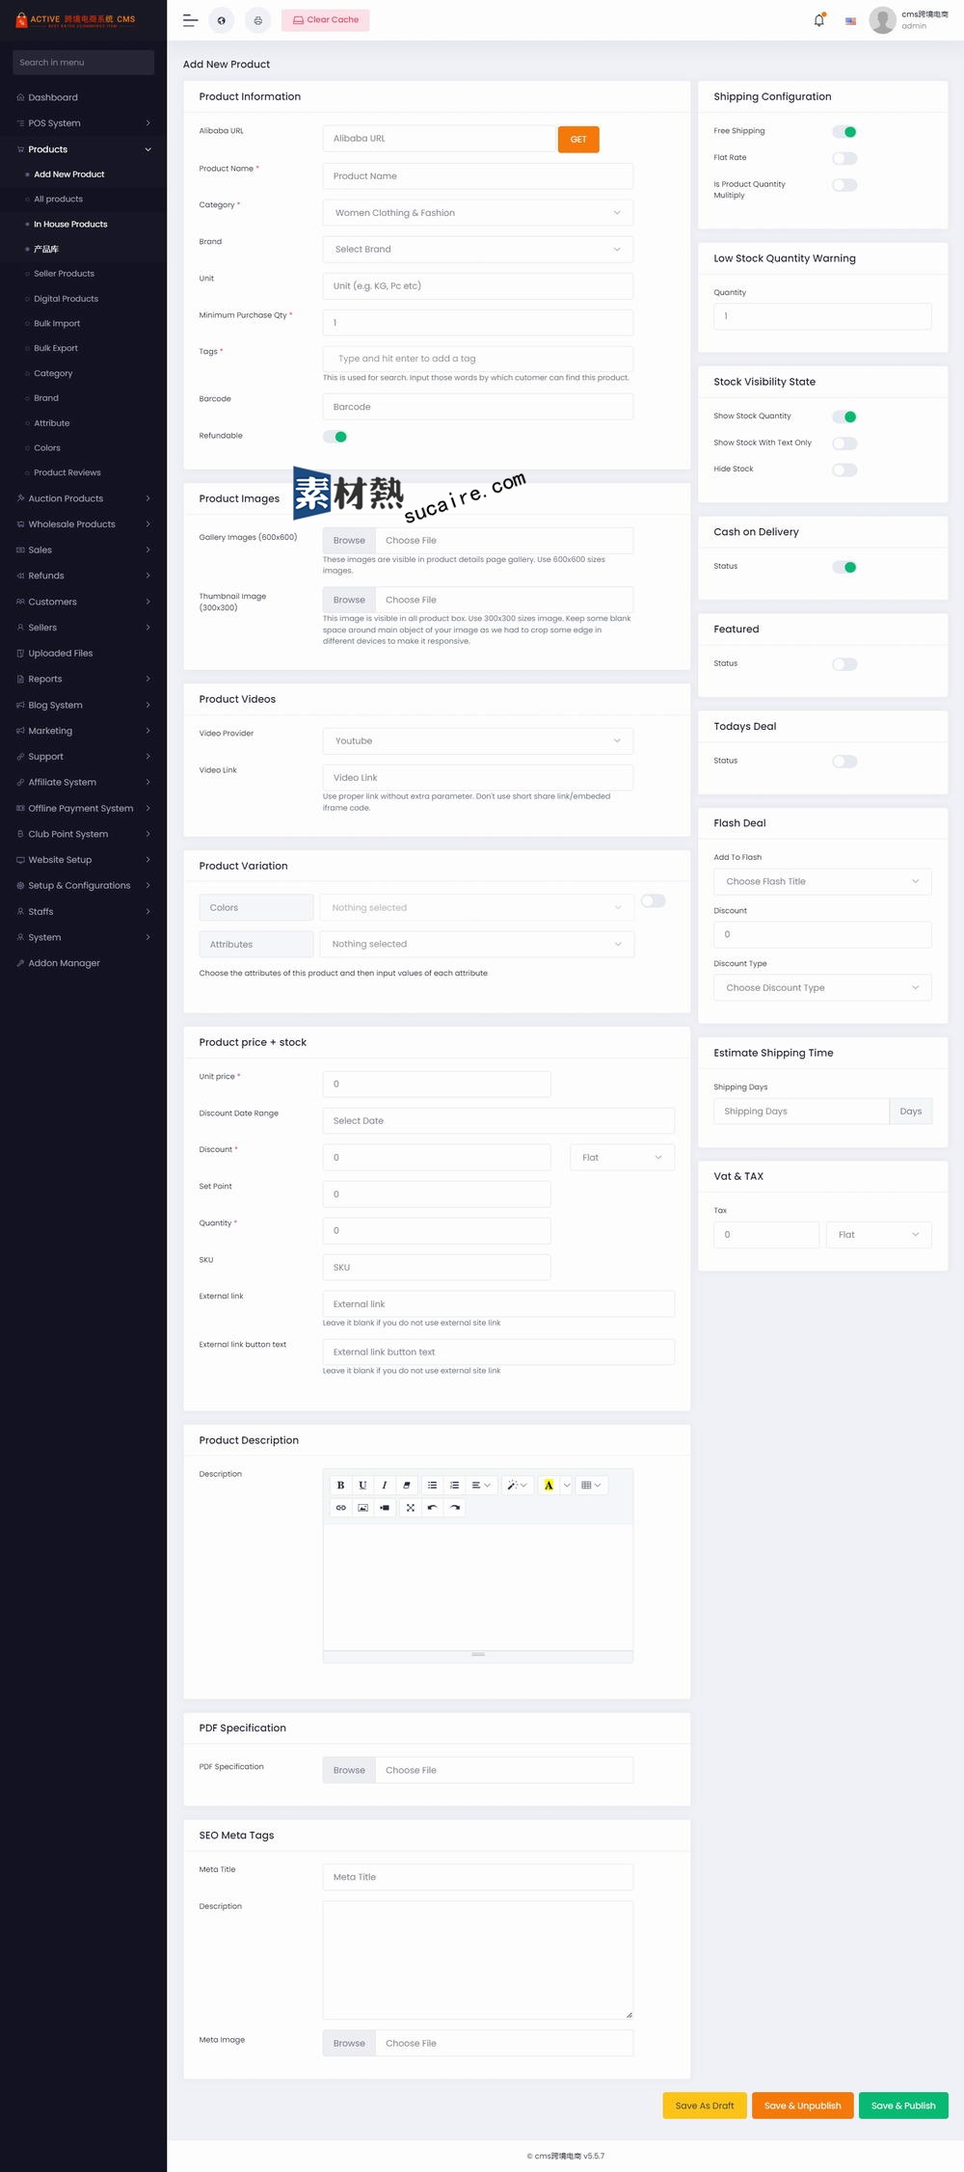Enable the Colors variation switch
This screenshot has width=964, height=2172.
[x=654, y=901]
